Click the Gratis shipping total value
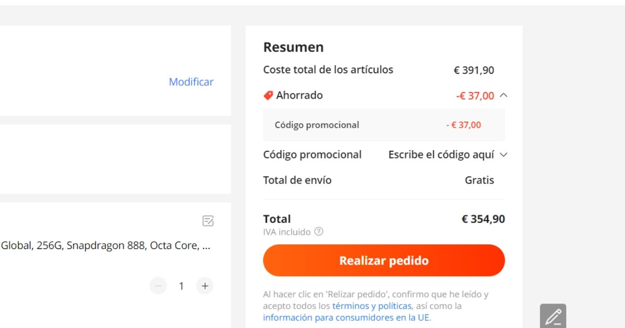This screenshot has width=625, height=328. 480,180
